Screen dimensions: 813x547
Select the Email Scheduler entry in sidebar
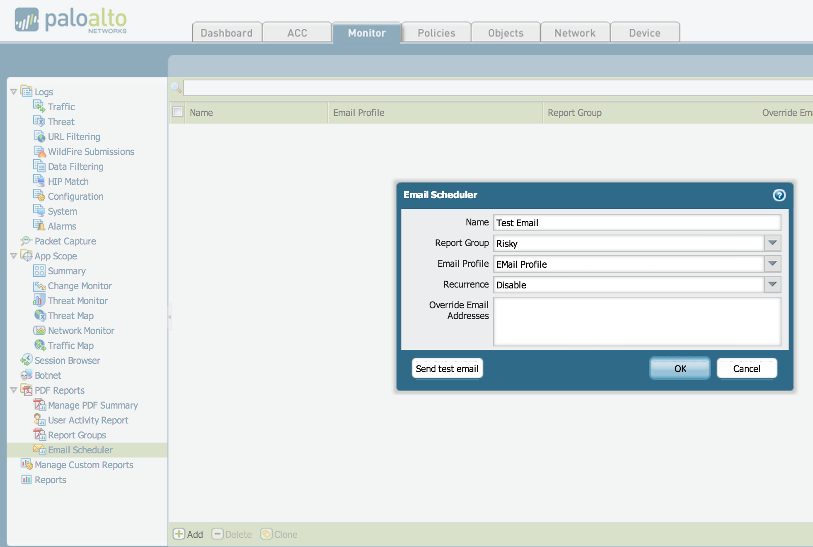tap(80, 450)
